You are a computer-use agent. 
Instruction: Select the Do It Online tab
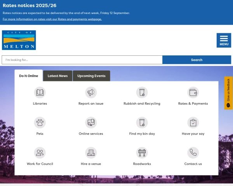click(x=28, y=76)
